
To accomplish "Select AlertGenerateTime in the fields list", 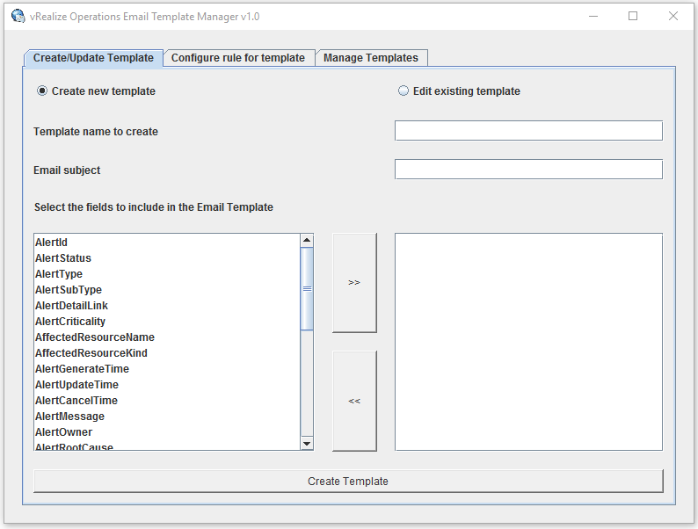I will (x=167, y=369).
